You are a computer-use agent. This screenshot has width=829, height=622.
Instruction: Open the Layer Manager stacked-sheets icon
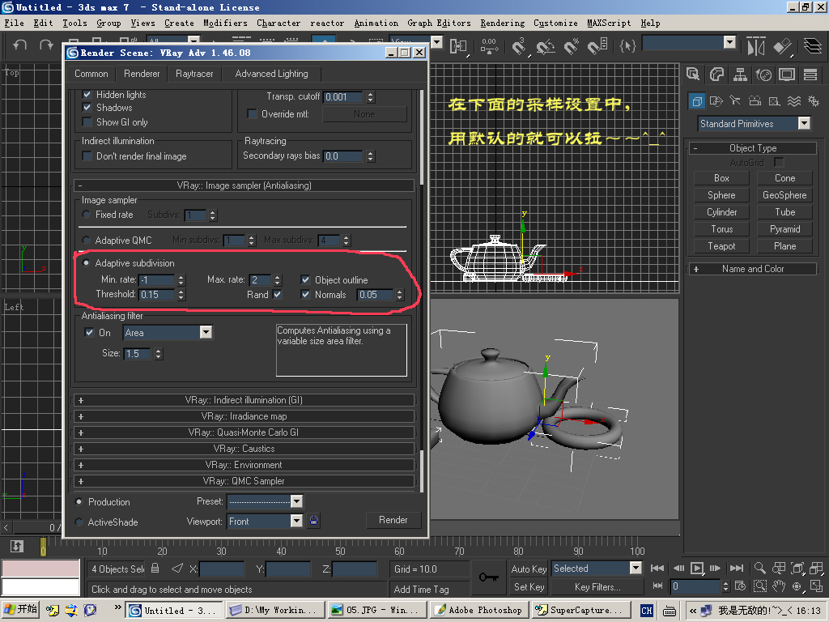point(813,46)
